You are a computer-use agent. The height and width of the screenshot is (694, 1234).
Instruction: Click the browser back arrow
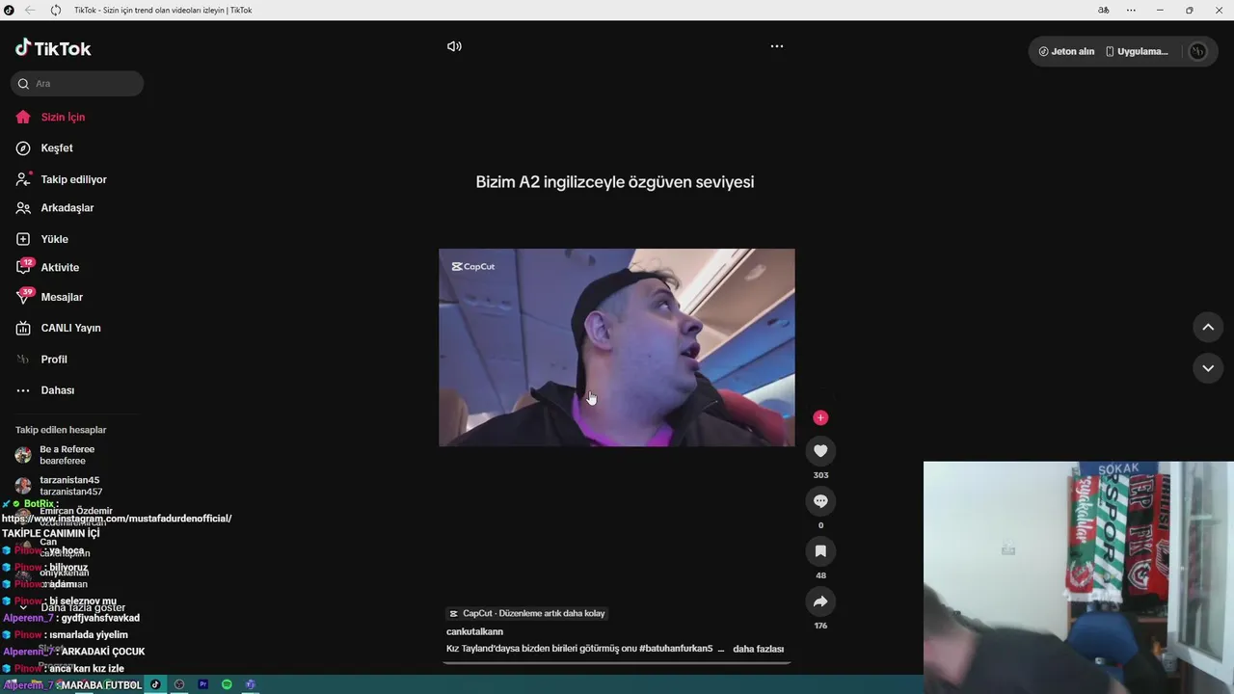pyautogui.click(x=29, y=10)
